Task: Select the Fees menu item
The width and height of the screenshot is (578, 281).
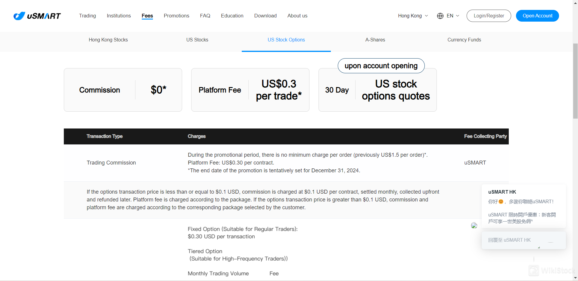Action: coord(147,16)
